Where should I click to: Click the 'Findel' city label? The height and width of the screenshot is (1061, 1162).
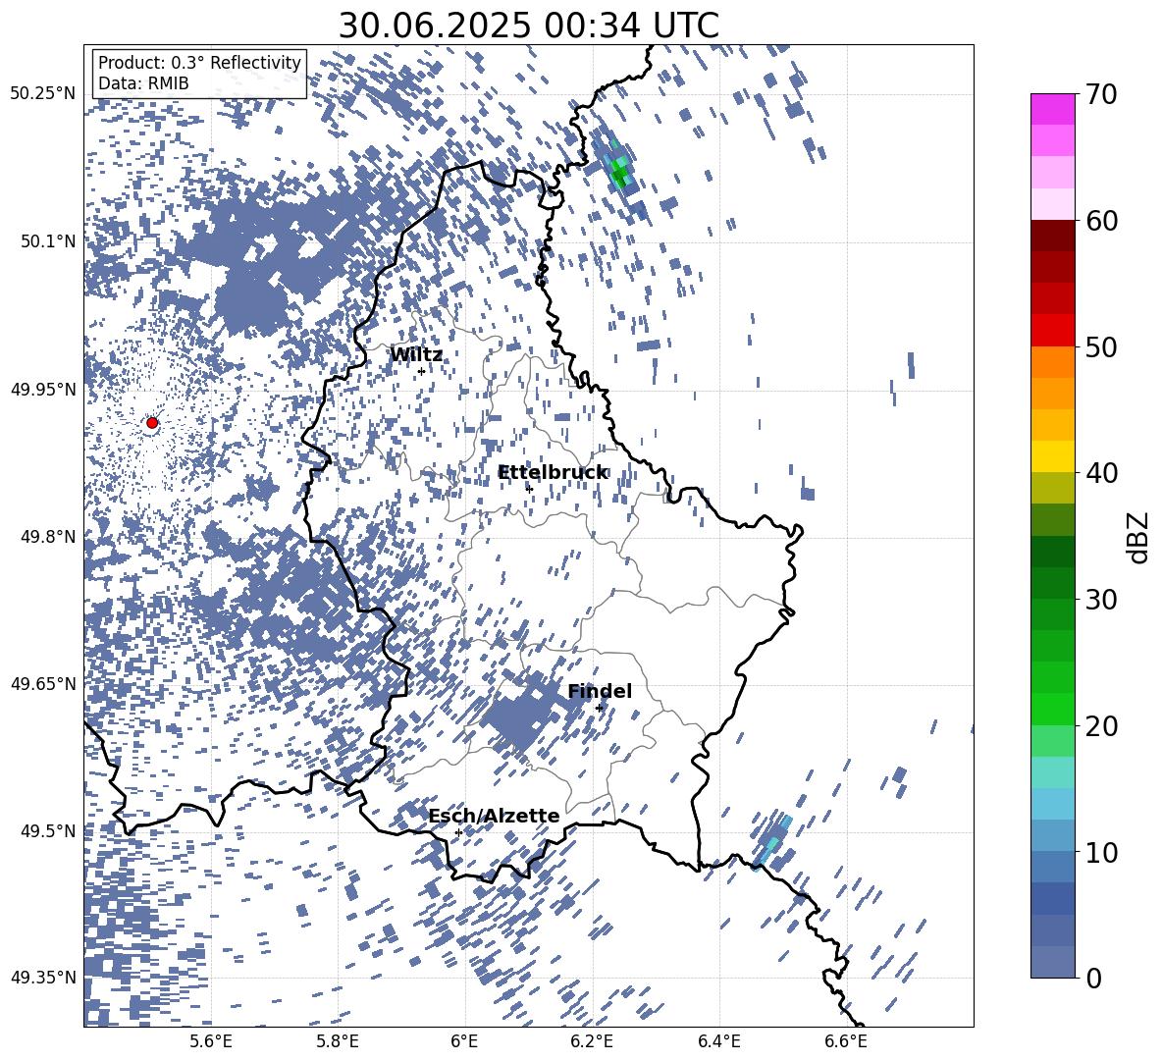coord(600,691)
